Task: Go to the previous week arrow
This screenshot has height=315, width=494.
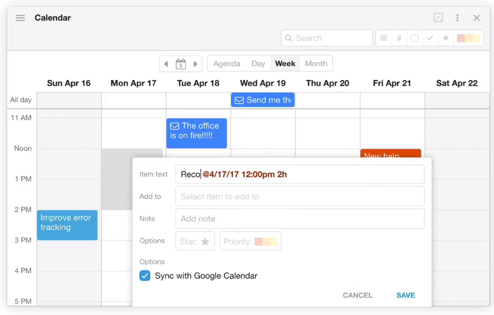Action: point(166,64)
